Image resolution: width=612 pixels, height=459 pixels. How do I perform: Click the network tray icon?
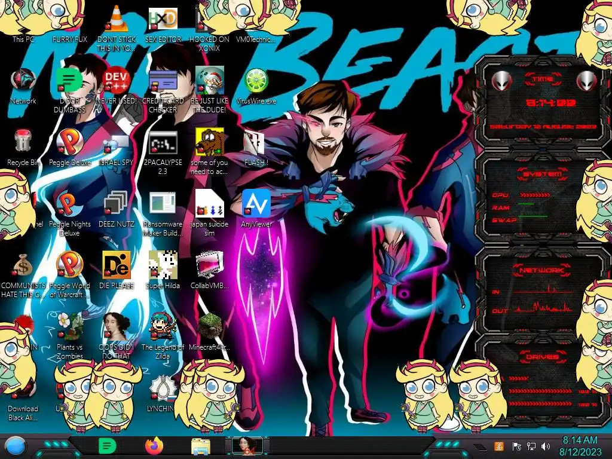pos(531,446)
